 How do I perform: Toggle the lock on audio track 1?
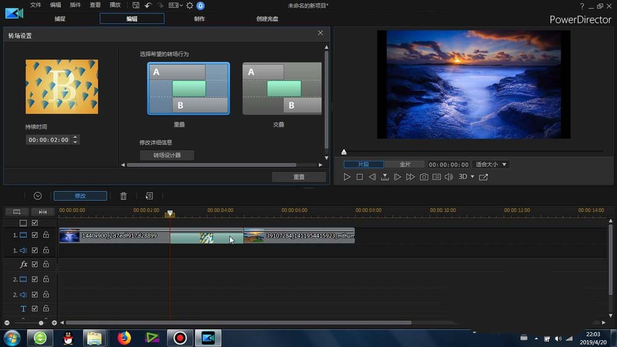(x=46, y=250)
